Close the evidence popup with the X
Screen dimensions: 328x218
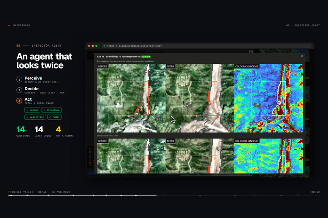(302, 56)
